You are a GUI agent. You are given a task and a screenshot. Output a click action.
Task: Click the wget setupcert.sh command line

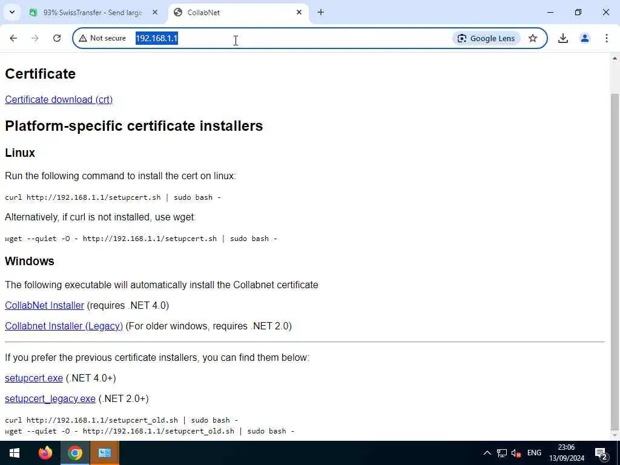click(x=141, y=239)
